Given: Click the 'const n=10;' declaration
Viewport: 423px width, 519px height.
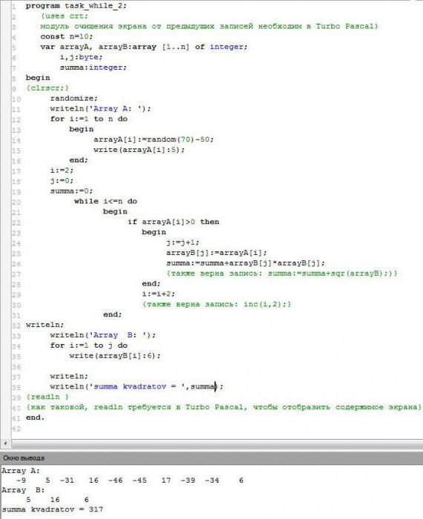Looking at the screenshot, I should [67, 36].
